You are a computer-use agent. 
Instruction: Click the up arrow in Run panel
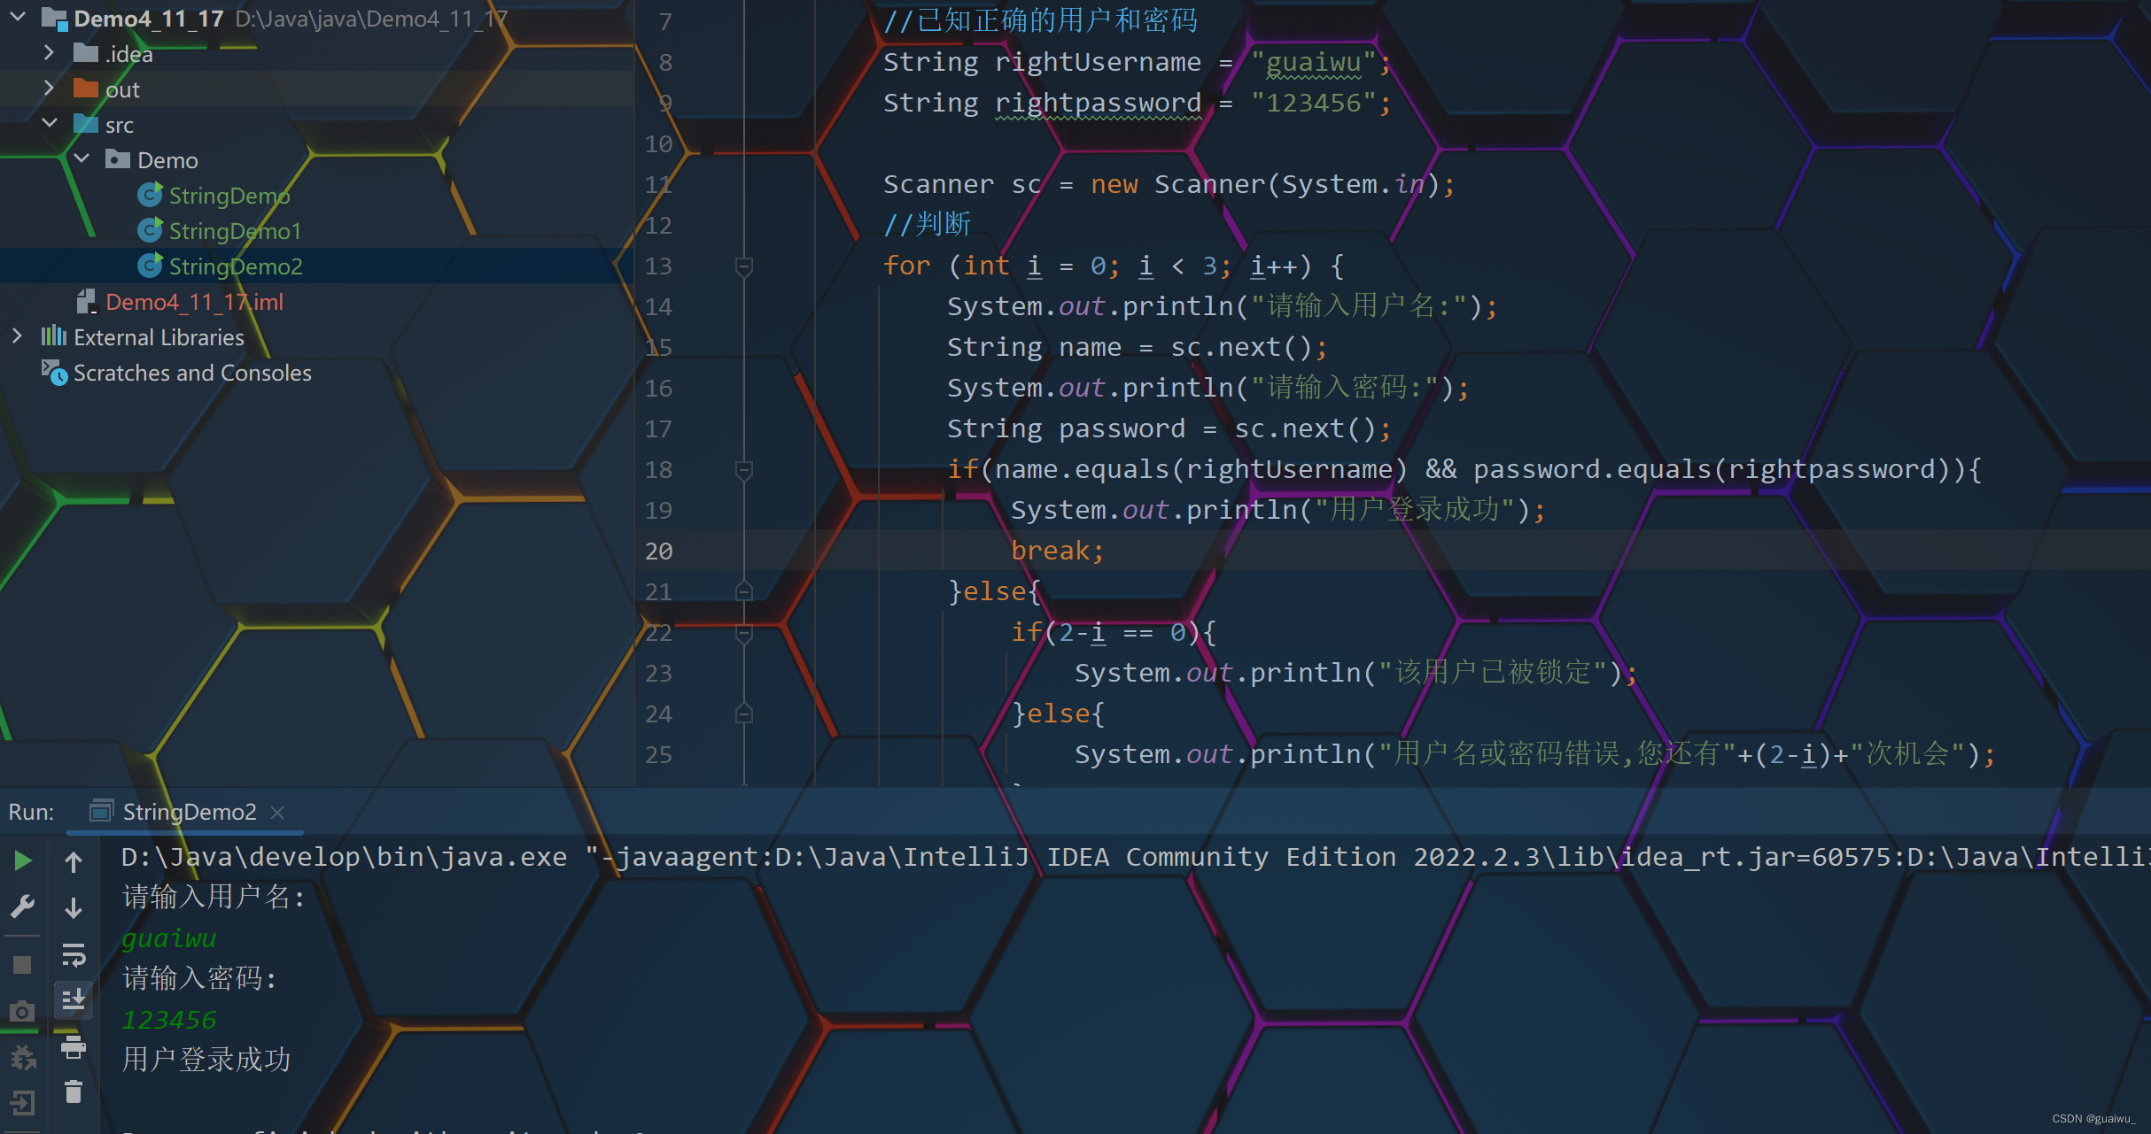[74, 861]
